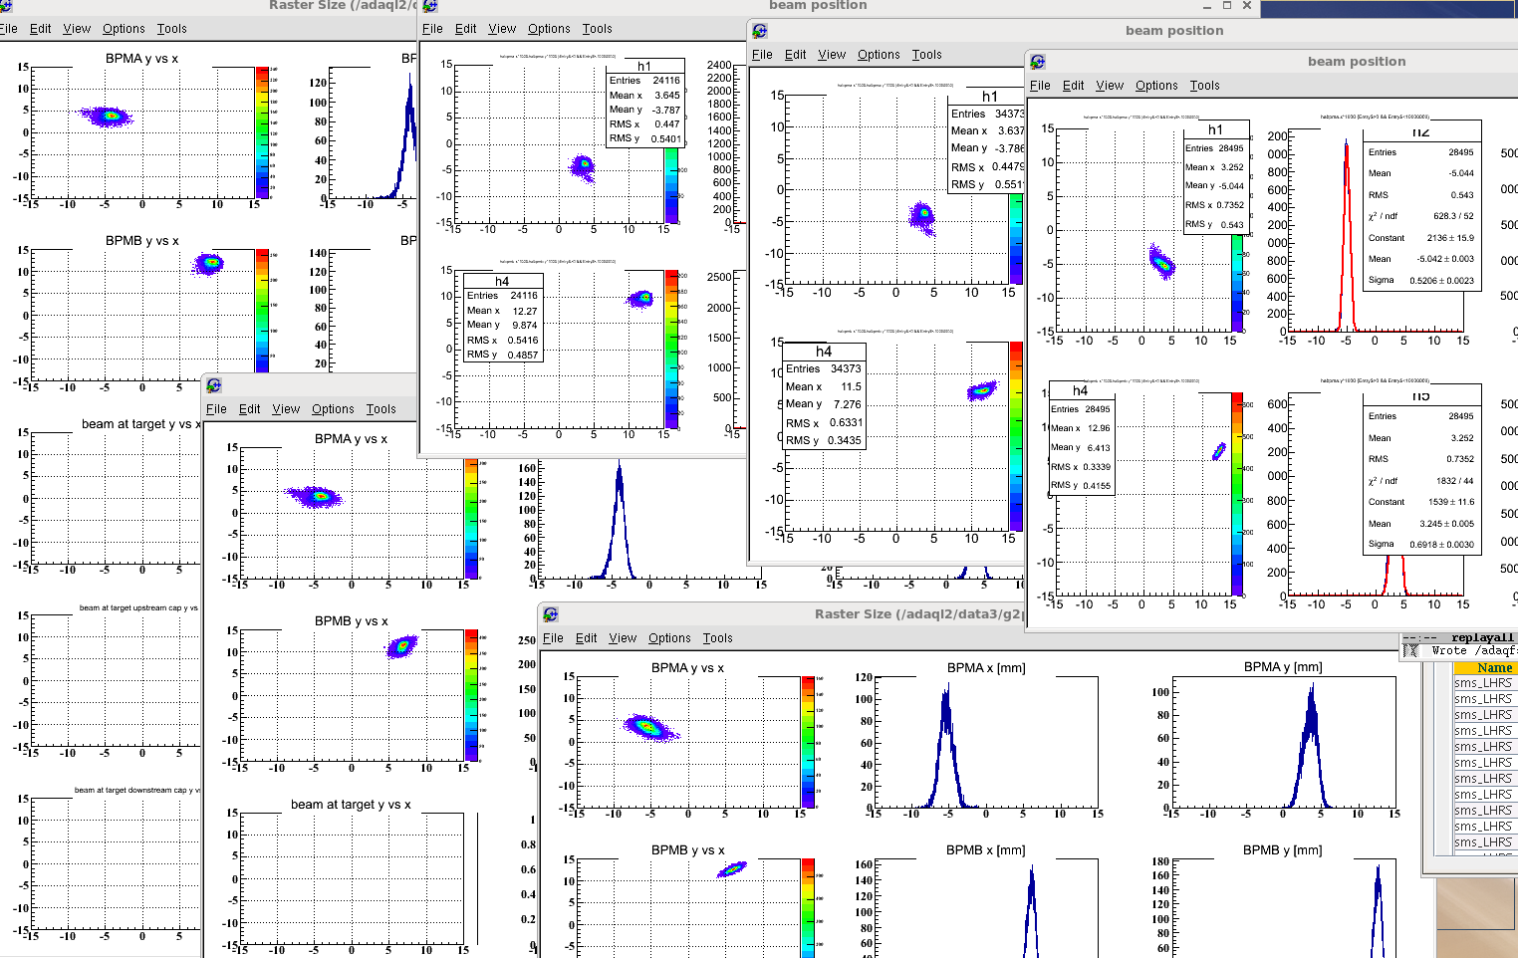Screen dimensions: 1518x958
Task: Open Edit menu in window with Entries 24116
Action: point(466,29)
